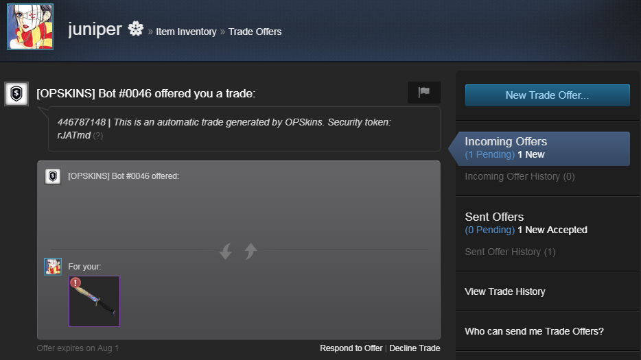This screenshot has height=360, width=641.
Task: Click "Who can send me Trade Offers?"
Action: tap(534, 331)
